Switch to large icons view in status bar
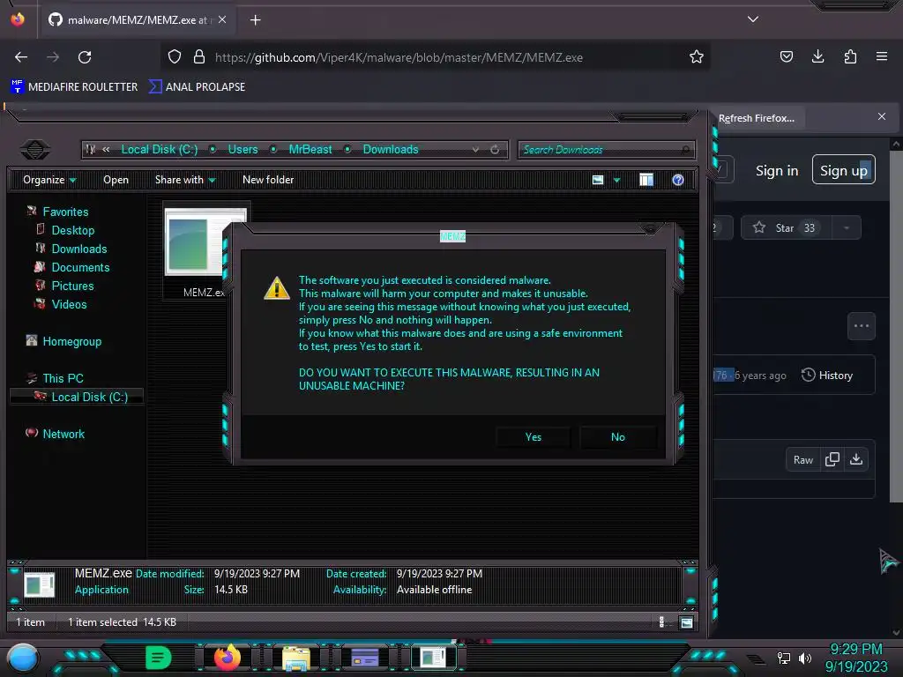Viewport: 903px width, 677px height. coord(686,622)
